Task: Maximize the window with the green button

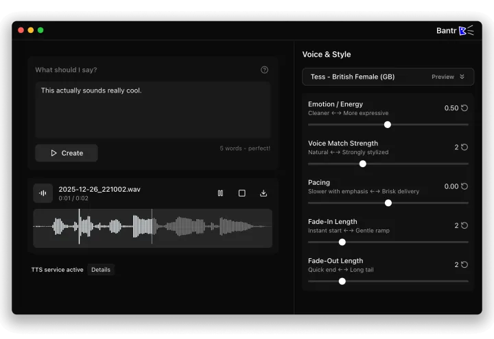Action: coord(40,30)
